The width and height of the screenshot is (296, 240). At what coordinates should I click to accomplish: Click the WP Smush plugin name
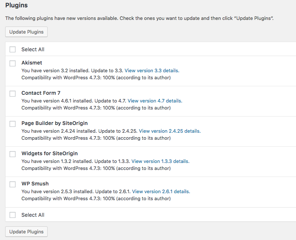pos(35,184)
